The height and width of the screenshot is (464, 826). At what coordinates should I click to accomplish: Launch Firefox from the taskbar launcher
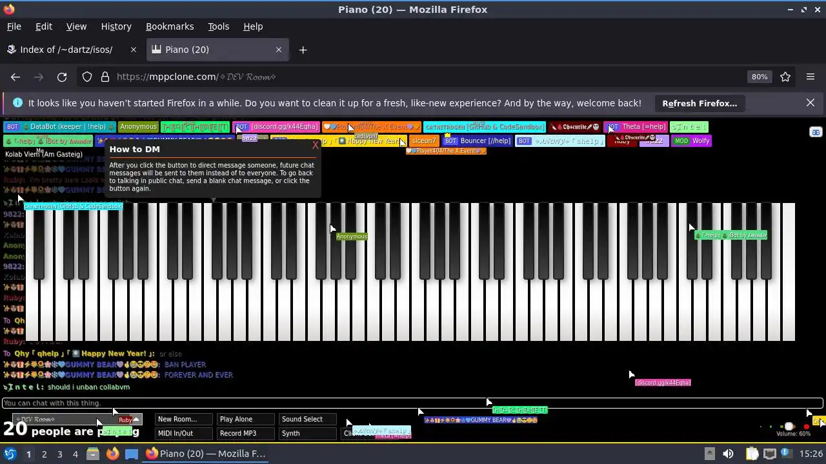(x=112, y=454)
